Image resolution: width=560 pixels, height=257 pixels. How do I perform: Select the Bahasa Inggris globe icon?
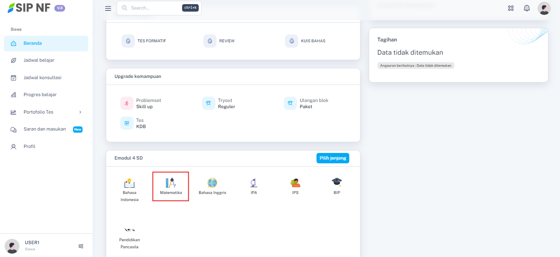coord(212,183)
